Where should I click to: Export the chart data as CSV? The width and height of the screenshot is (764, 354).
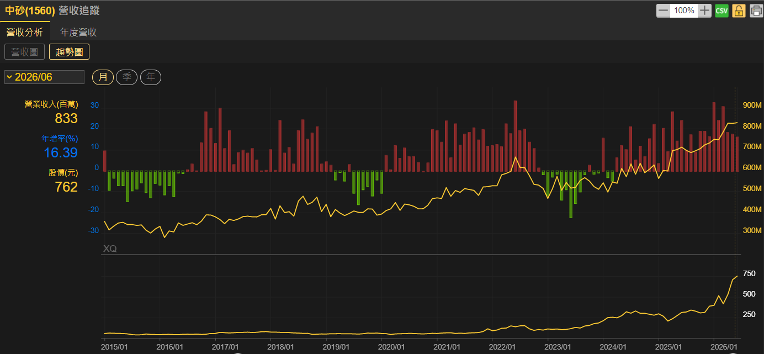[x=721, y=10]
